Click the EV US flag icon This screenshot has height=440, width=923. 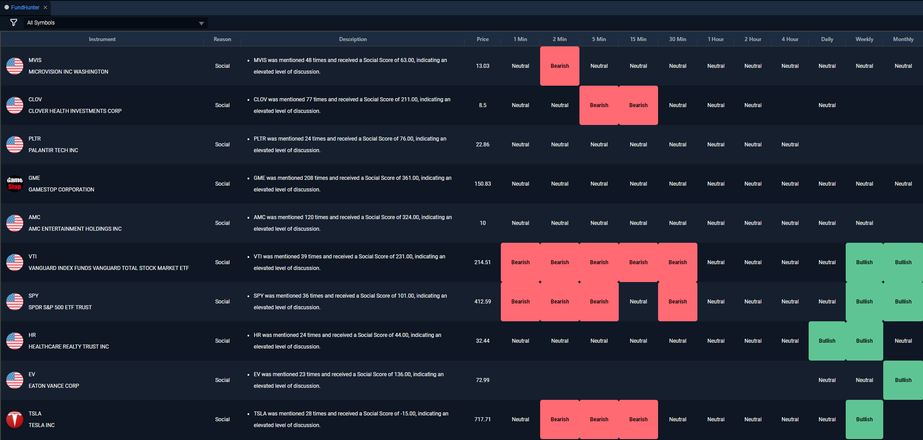(x=15, y=380)
